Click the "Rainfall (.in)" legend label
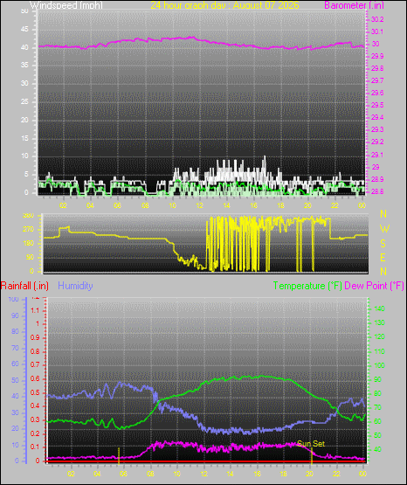 tap(24, 286)
